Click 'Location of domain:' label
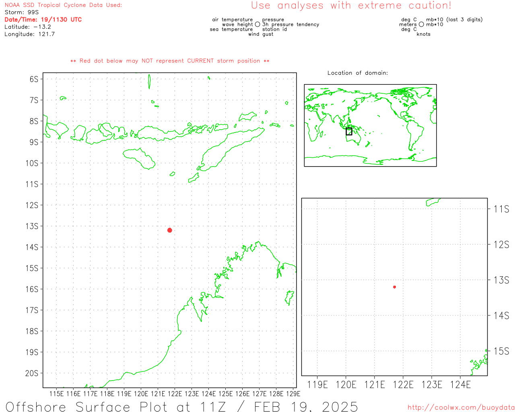 click(358, 73)
